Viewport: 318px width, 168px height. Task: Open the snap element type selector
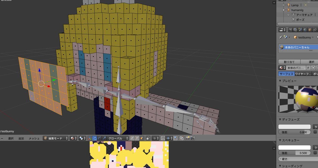[x=169, y=138]
